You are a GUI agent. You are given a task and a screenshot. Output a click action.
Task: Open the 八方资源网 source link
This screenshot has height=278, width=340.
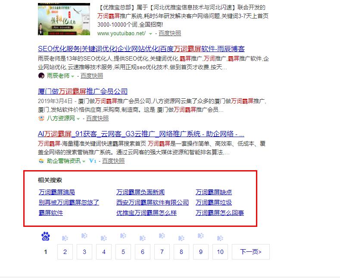[61, 118]
